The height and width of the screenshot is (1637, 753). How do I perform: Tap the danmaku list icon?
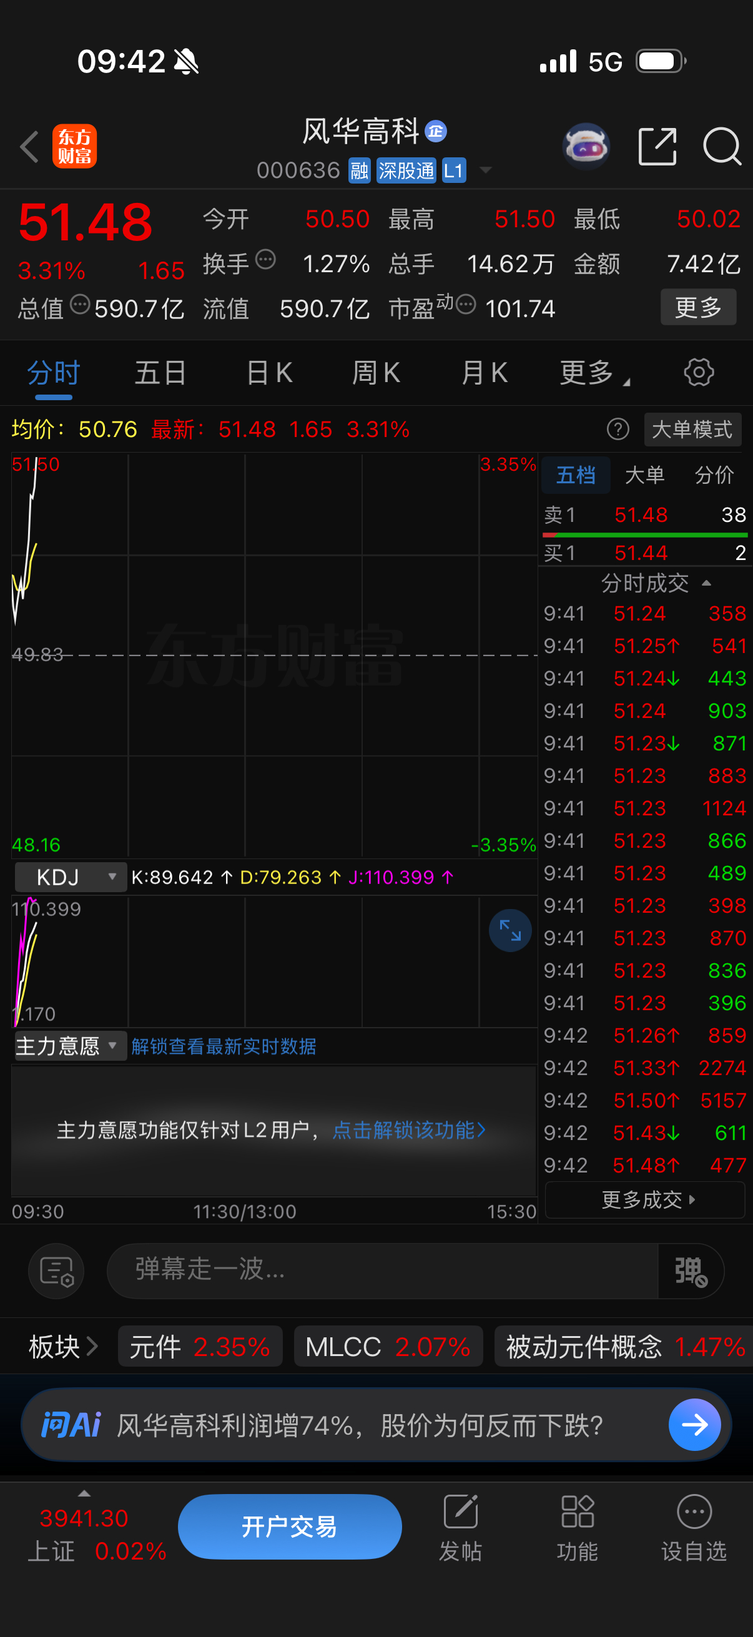coord(57,1271)
